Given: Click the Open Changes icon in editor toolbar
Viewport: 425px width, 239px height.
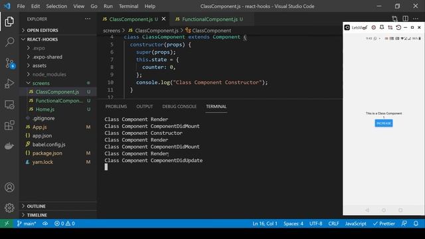Looking at the screenshot, I should [395, 19].
